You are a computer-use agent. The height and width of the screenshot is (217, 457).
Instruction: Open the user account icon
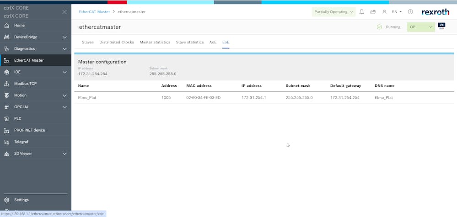[x=384, y=12]
